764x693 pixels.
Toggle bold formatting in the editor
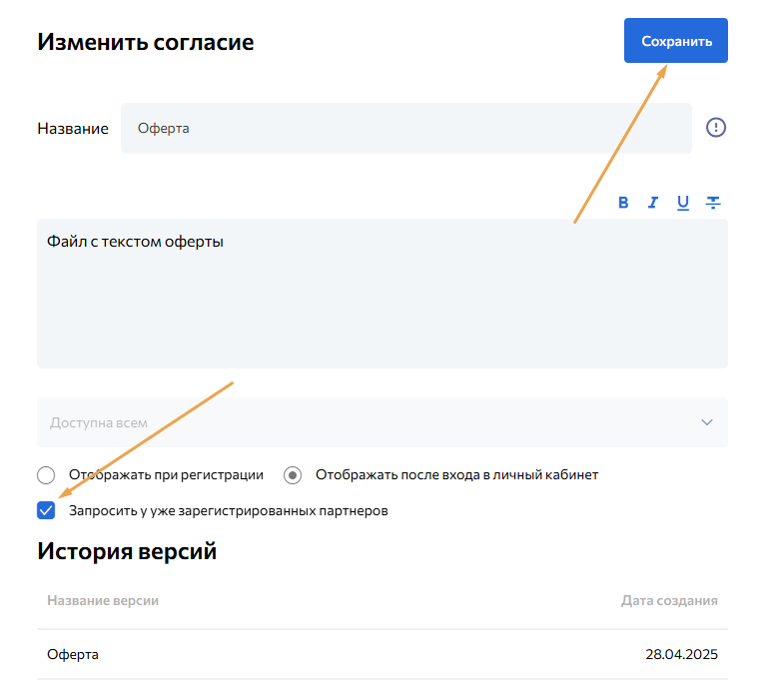(623, 203)
